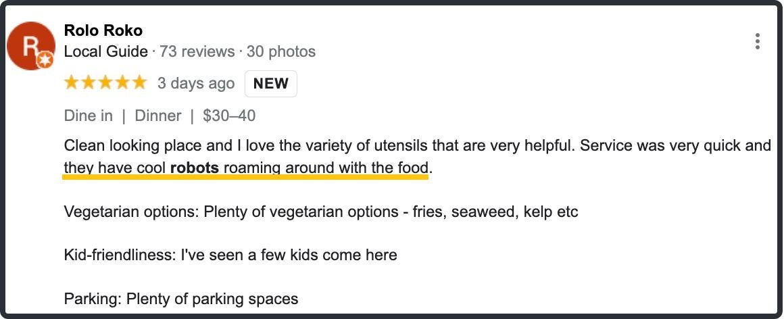Open the three-dot more options menu
784x319 pixels.
click(757, 41)
